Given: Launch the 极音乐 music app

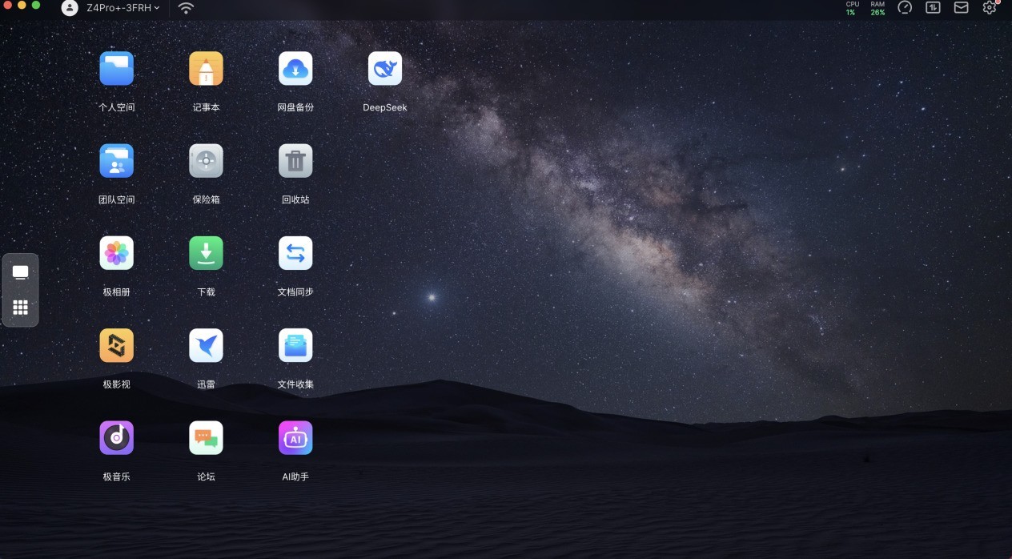Looking at the screenshot, I should pyautogui.click(x=117, y=438).
